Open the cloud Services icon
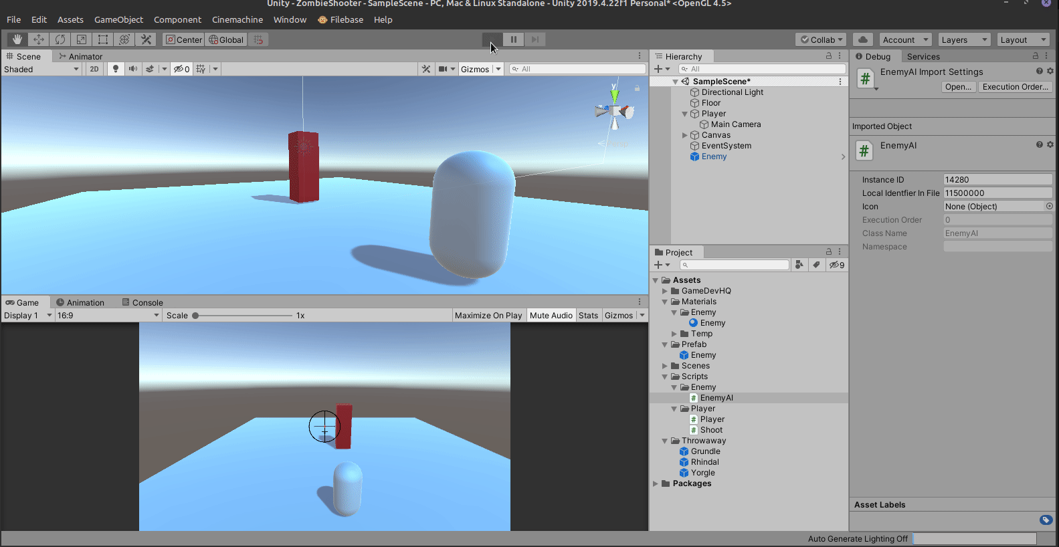The image size is (1059, 547). click(x=863, y=39)
